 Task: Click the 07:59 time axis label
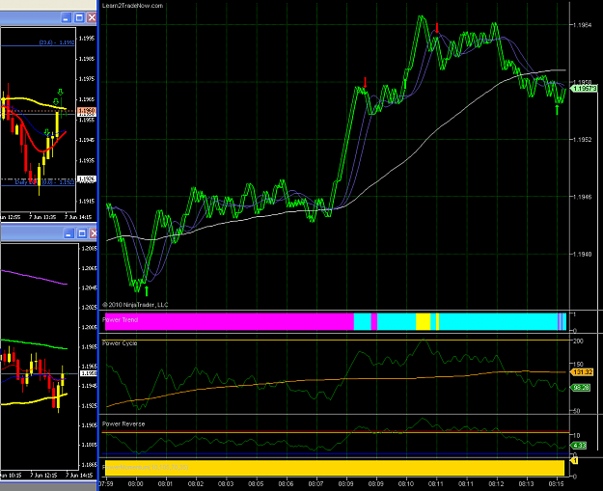pyautogui.click(x=106, y=483)
